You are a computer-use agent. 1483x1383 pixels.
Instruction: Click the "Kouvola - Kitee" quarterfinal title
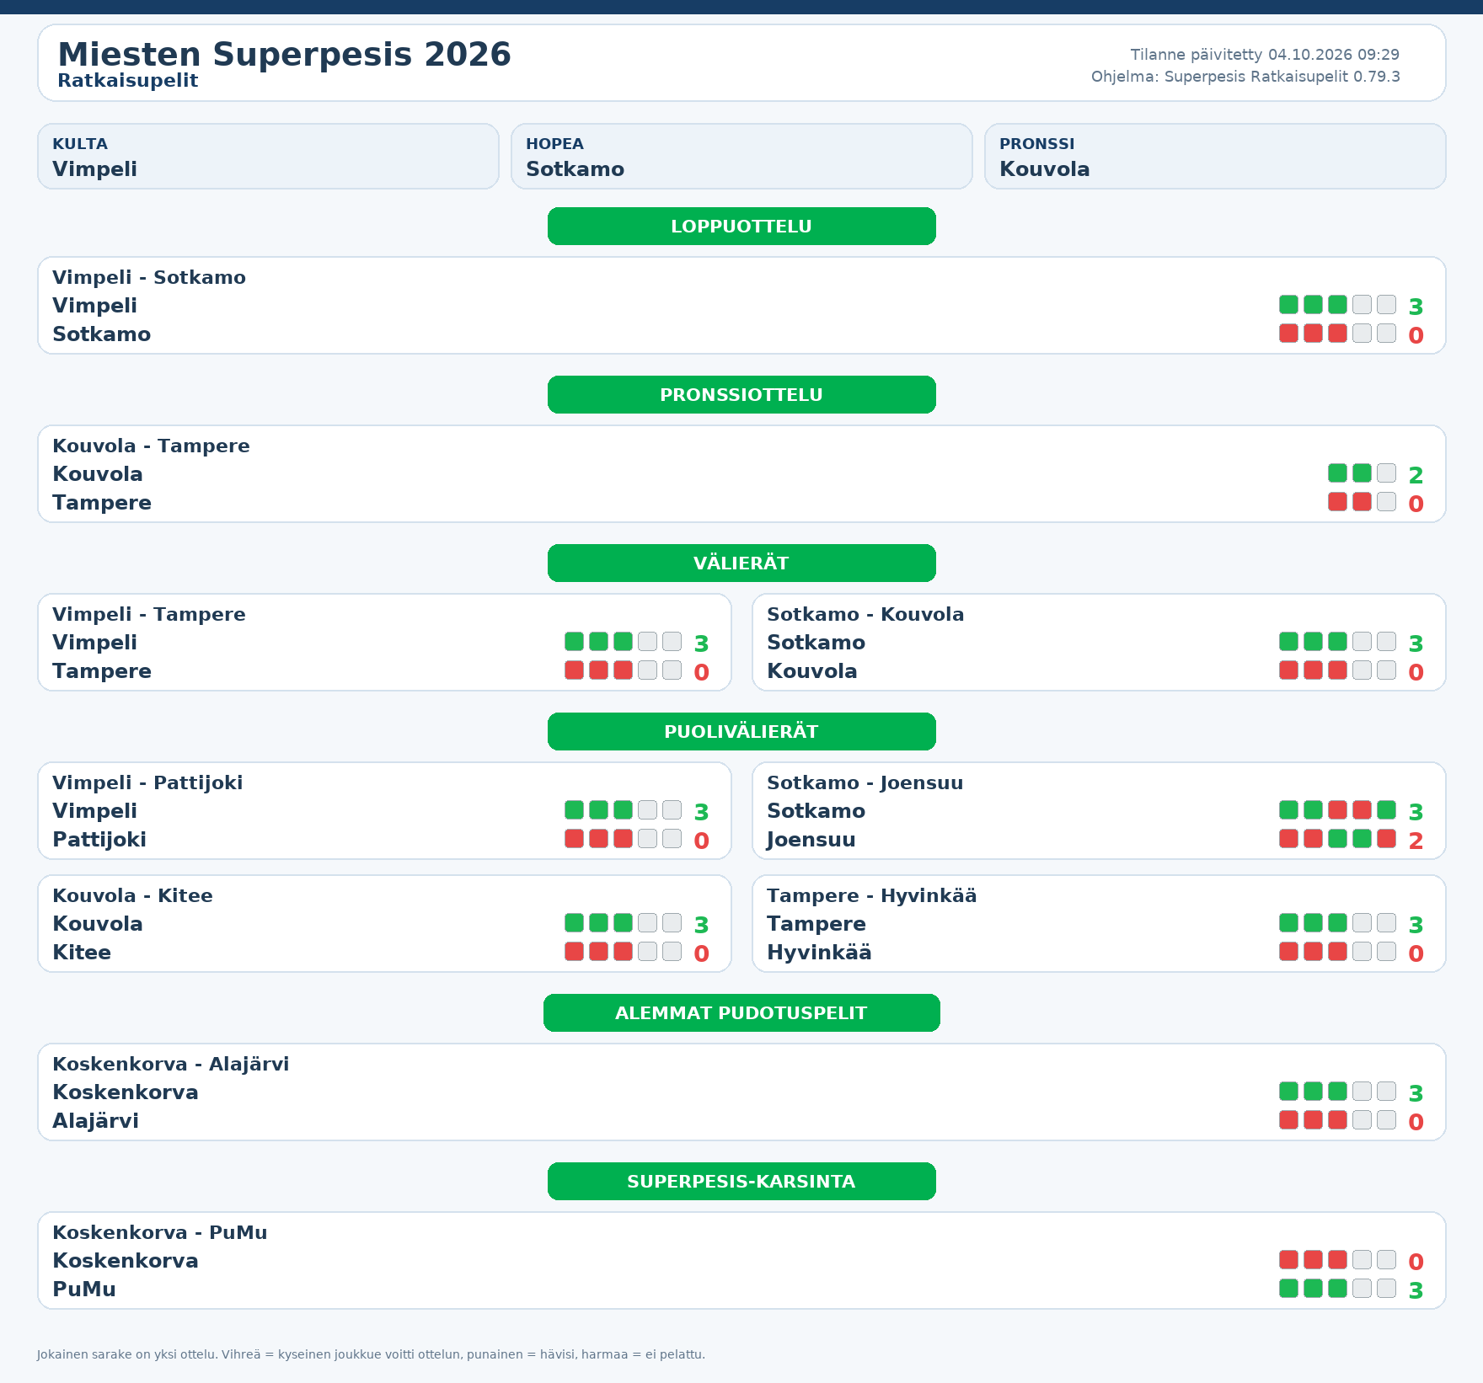point(132,896)
